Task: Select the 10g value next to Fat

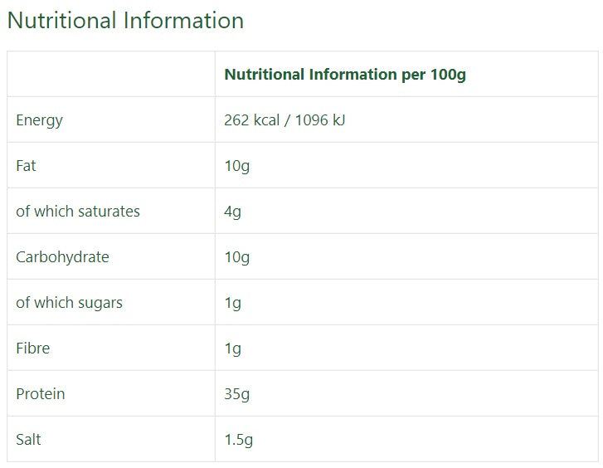Action: (x=237, y=167)
